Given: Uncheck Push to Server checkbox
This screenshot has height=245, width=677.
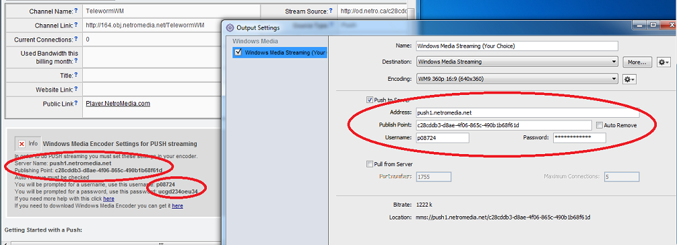Looking at the screenshot, I should (x=370, y=100).
